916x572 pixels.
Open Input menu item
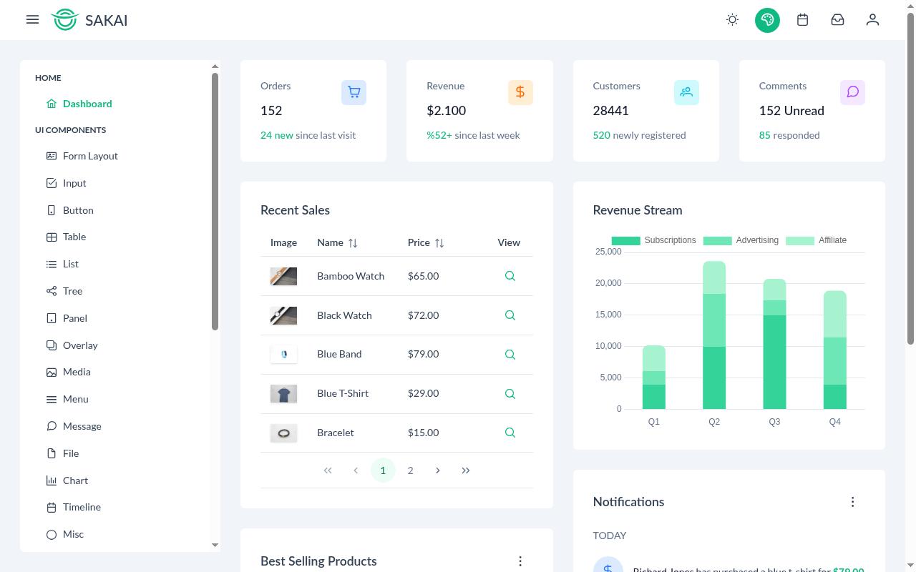coord(120,183)
